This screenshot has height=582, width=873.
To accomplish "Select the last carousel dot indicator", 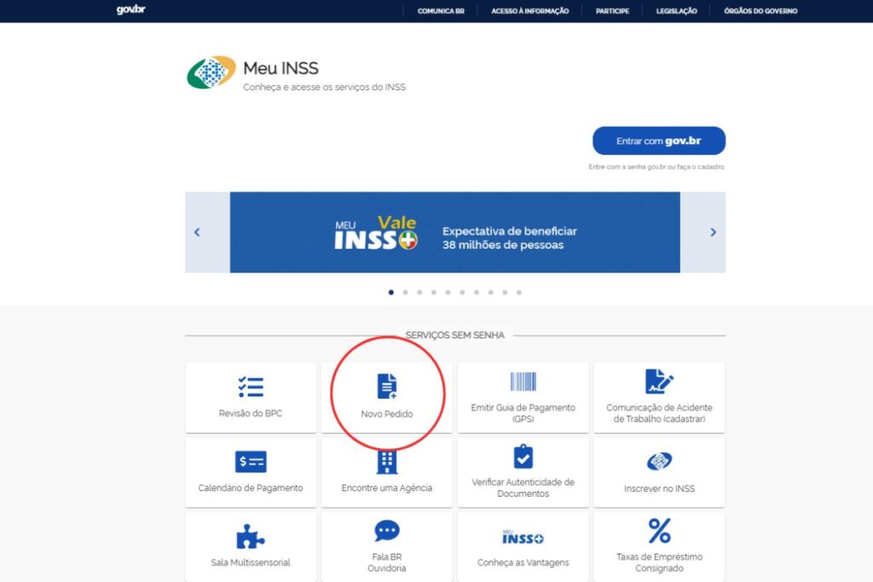I will point(519,292).
